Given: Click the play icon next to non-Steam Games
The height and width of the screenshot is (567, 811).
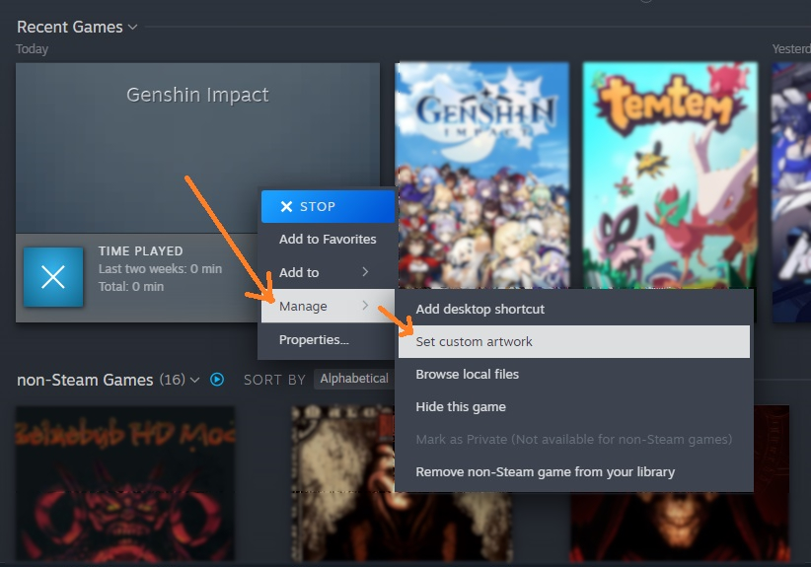Looking at the screenshot, I should [x=217, y=380].
